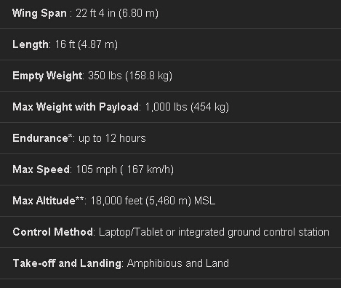Click the Length label
Image resolution: width=341 pixels, height=288 pixels.
click(31, 44)
